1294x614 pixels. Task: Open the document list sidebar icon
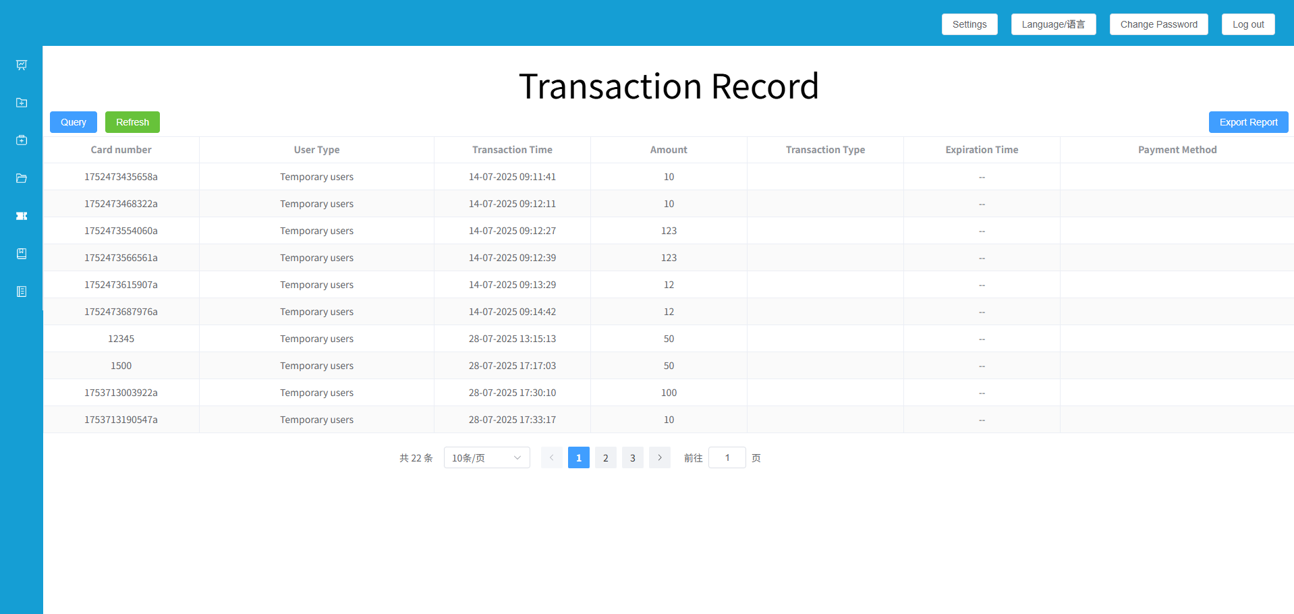[22, 291]
